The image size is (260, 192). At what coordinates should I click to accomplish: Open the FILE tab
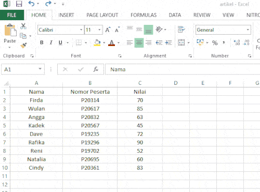coord(12,15)
